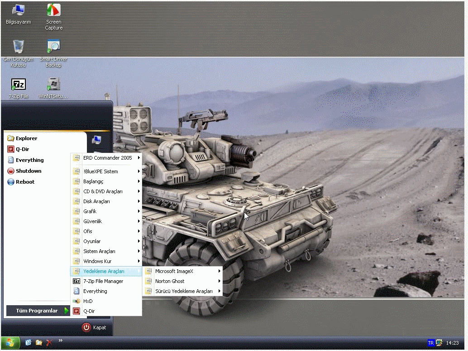Screen dimensions: 468x351
Task: Choose Shutdown in start menu
Action: [24, 171]
